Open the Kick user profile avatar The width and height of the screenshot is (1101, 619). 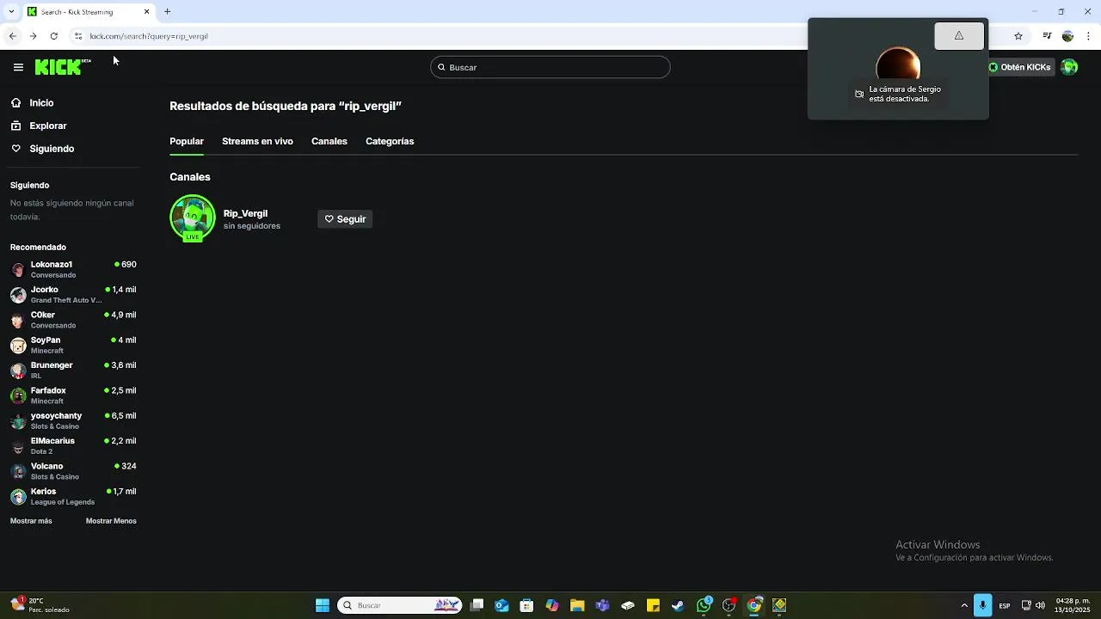(1069, 67)
